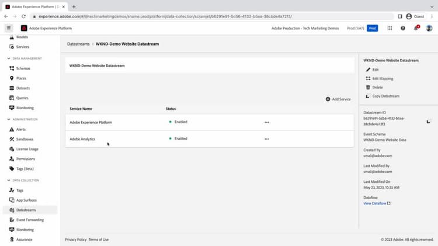This screenshot has width=438, height=246.
Task: Open the help question mark icon
Action: 403,28
